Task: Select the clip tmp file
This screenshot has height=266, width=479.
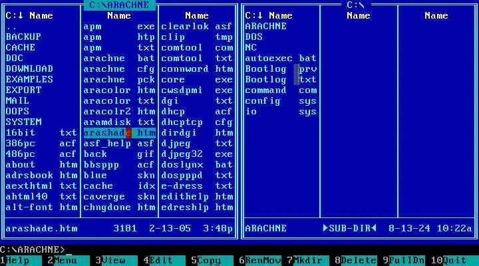Action: click(197, 37)
